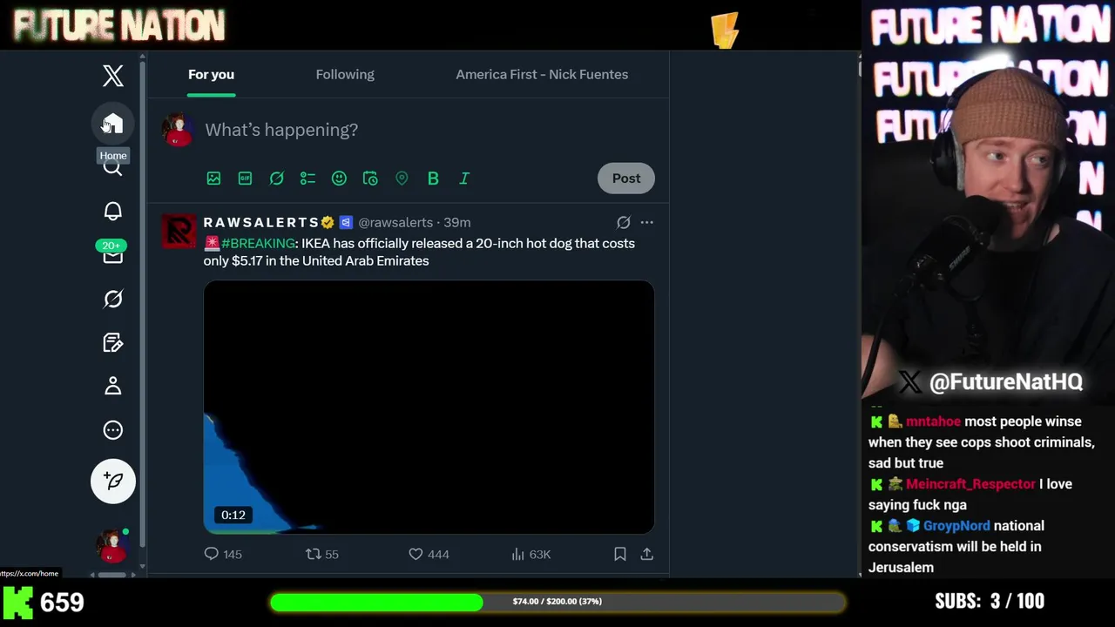Select the America First - Nick Fuentes tab

(542, 74)
